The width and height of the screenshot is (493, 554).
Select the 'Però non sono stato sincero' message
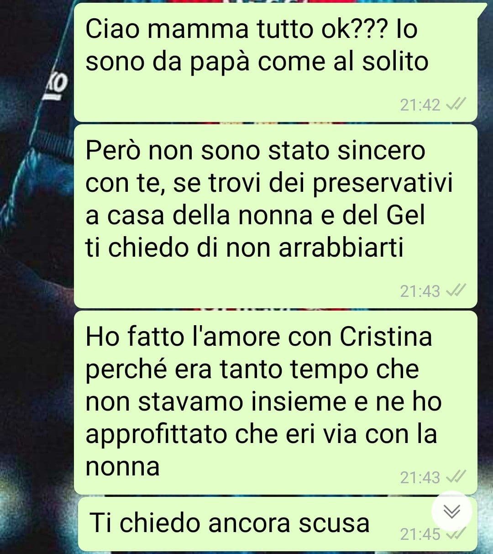click(x=276, y=216)
